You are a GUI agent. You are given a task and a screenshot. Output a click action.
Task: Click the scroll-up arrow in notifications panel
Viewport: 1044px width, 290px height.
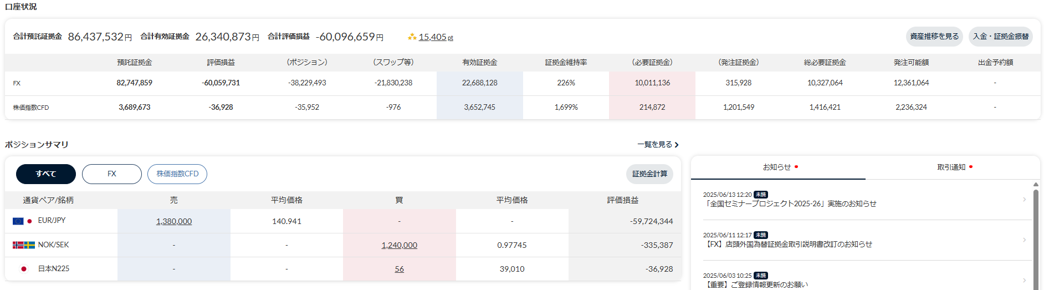pyautogui.click(x=1036, y=185)
